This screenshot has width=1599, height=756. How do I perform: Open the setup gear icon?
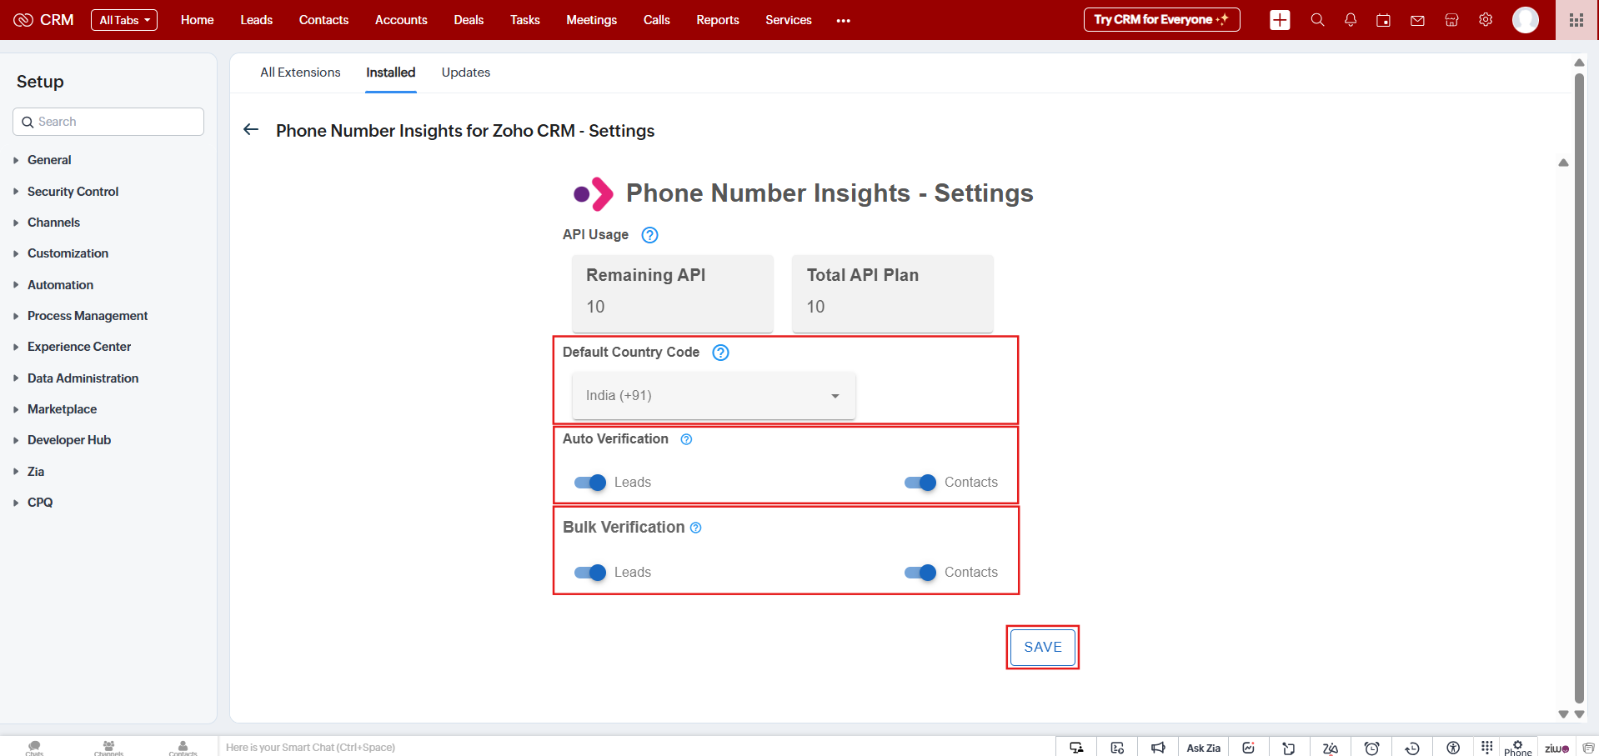(1486, 20)
